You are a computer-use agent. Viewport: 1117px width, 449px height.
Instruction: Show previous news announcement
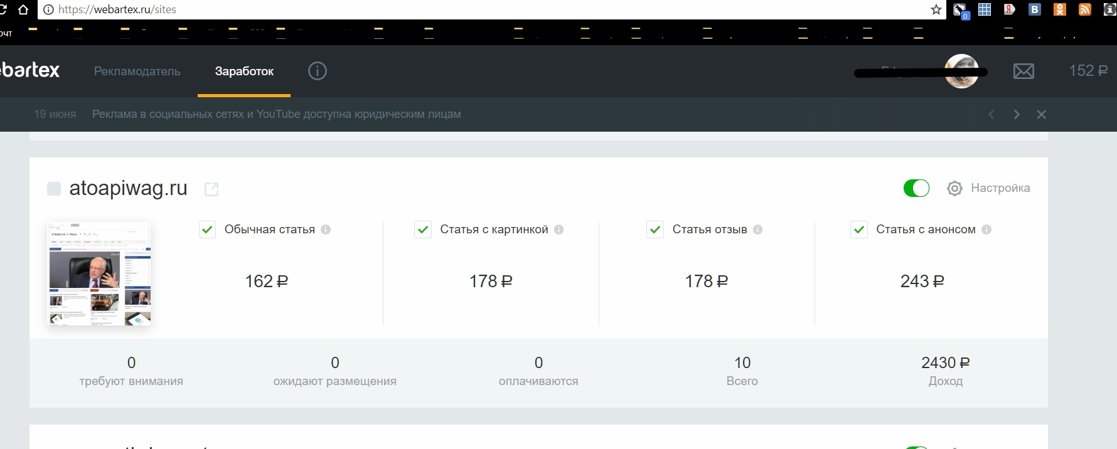[x=991, y=114]
